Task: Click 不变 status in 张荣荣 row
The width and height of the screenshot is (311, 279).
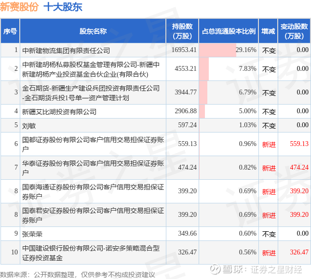Action: pos(269,234)
